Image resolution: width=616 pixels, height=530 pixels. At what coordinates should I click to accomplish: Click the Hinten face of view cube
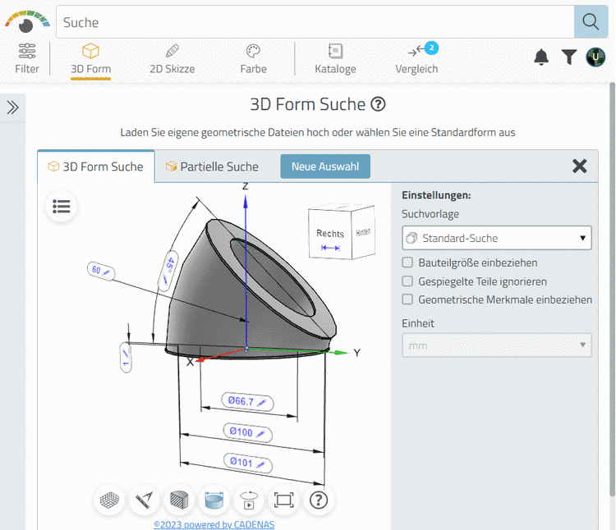coord(363,232)
